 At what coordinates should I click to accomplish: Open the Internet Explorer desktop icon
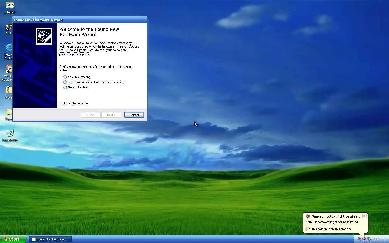pyautogui.click(x=9, y=51)
